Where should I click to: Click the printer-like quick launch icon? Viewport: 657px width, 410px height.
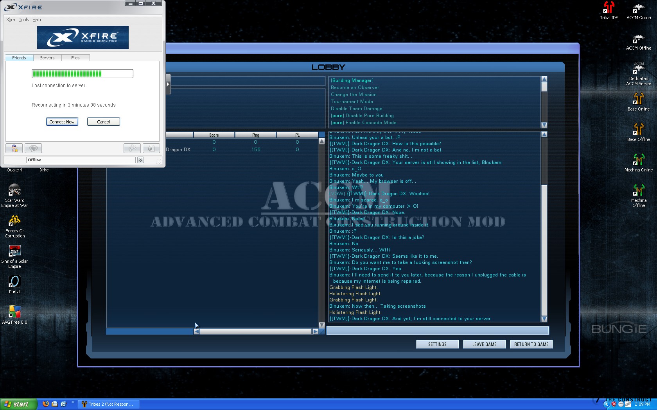(x=55, y=404)
